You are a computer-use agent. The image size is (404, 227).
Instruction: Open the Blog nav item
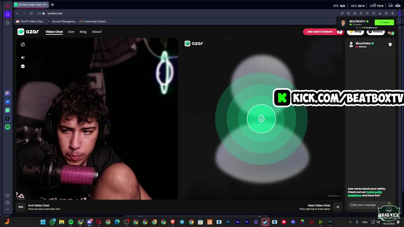pos(83,32)
